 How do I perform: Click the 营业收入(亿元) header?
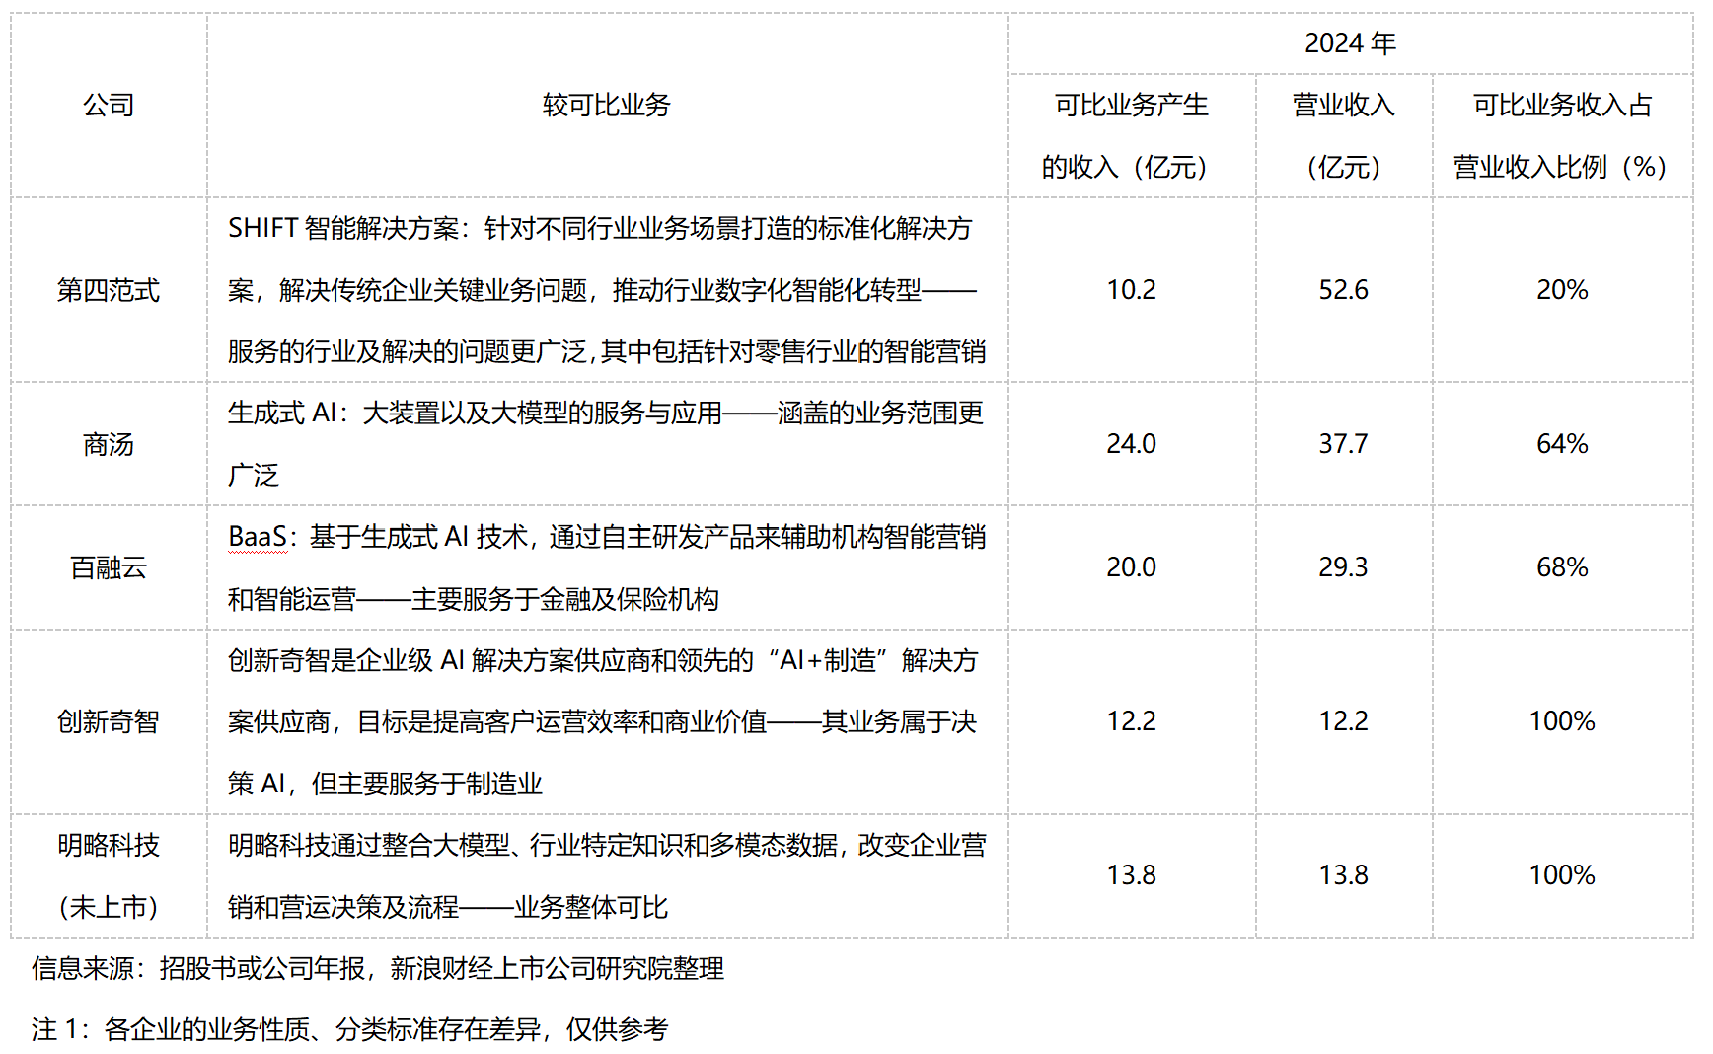point(1343,135)
